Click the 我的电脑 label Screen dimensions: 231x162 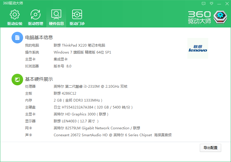coord(32,45)
